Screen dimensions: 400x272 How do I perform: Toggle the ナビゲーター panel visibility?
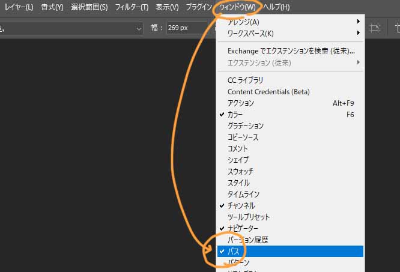tap(243, 228)
